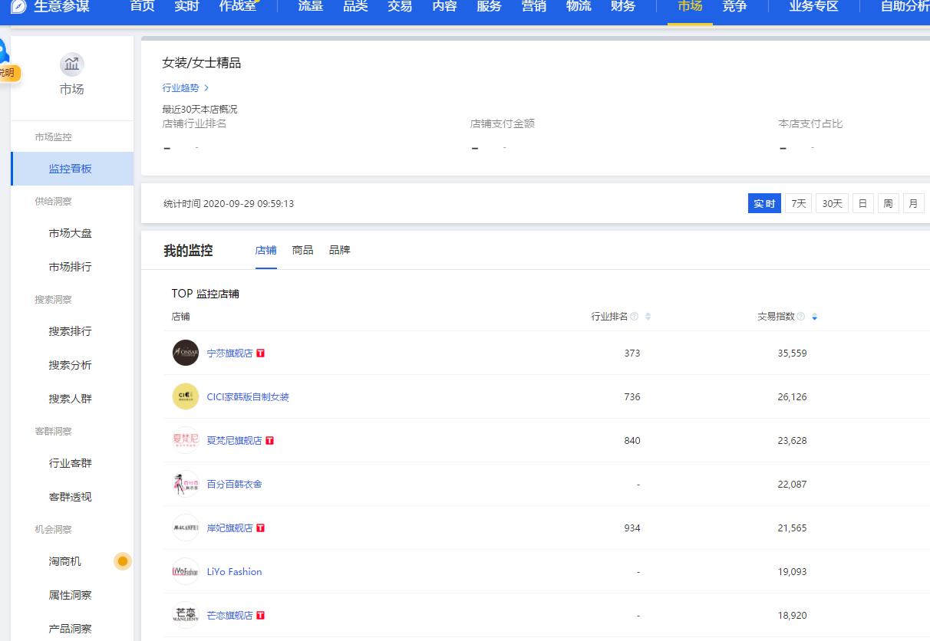This screenshot has width=930, height=641.
Task: Switch statistics period to 月
Action: pos(913,203)
